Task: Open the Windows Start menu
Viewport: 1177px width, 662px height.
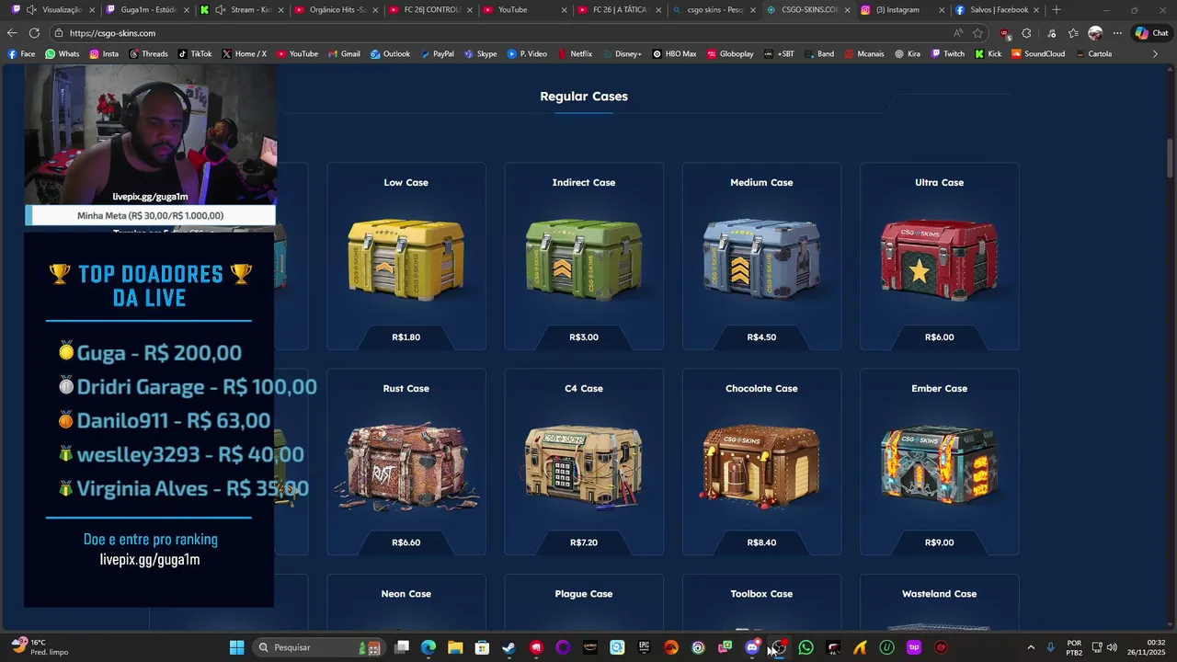Action: click(x=236, y=647)
